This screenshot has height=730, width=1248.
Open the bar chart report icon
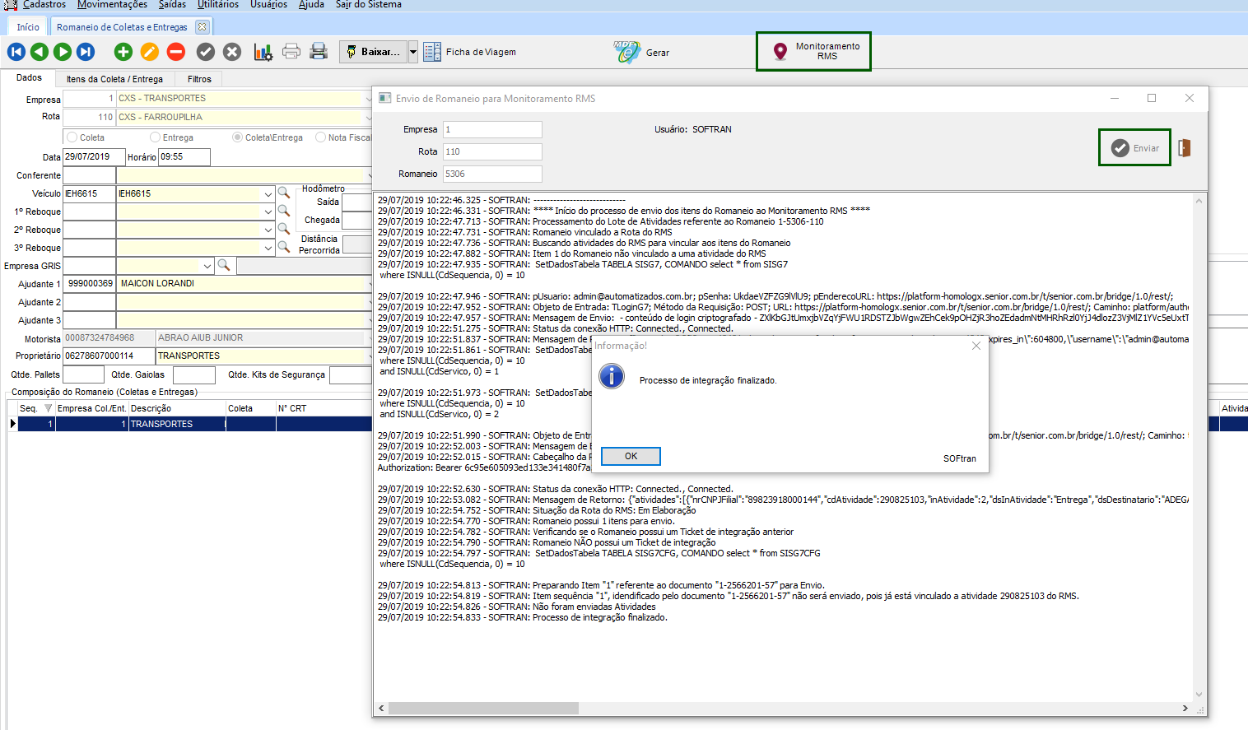[x=263, y=52]
